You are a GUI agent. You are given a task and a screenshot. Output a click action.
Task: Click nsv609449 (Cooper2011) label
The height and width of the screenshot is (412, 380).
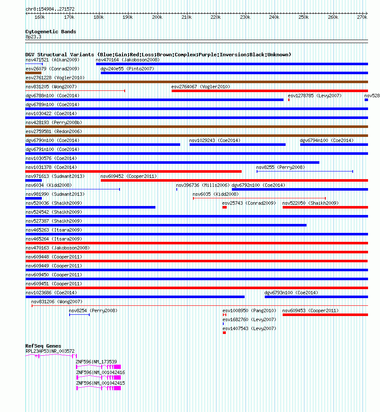[54, 265]
